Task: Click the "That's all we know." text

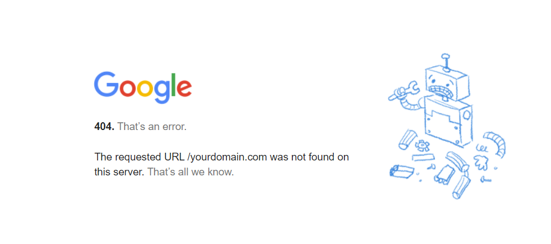Action: click(x=190, y=172)
